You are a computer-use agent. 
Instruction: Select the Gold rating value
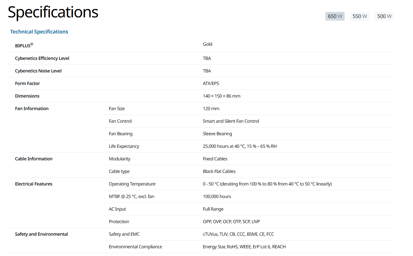coord(207,44)
